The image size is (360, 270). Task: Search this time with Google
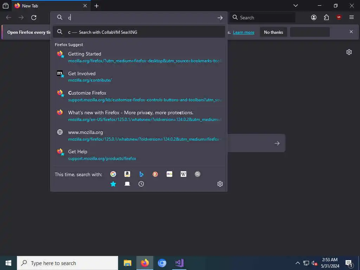click(113, 174)
